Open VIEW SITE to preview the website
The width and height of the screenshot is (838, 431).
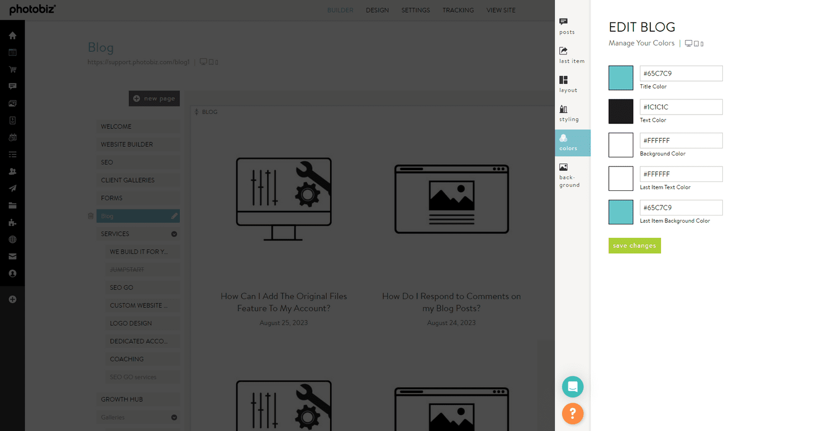click(x=501, y=10)
